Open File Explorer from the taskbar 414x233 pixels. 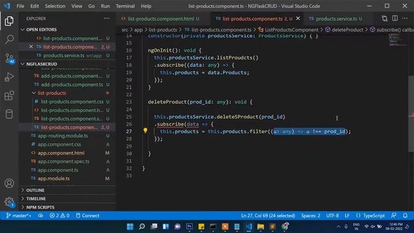click(x=261, y=227)
